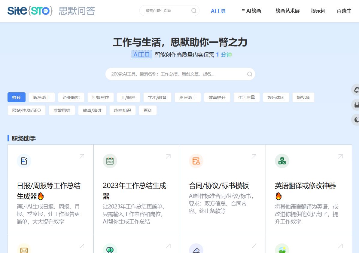Select the 推荐 category tab

(17, 97)
